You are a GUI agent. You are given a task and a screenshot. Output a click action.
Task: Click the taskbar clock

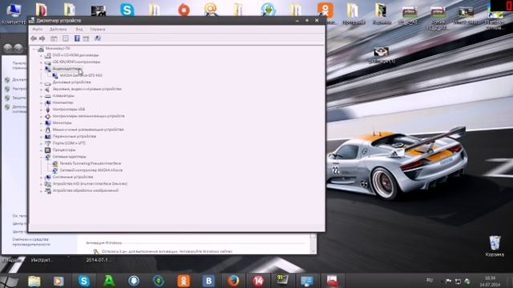pyautogui.click(x=490, y=281)
